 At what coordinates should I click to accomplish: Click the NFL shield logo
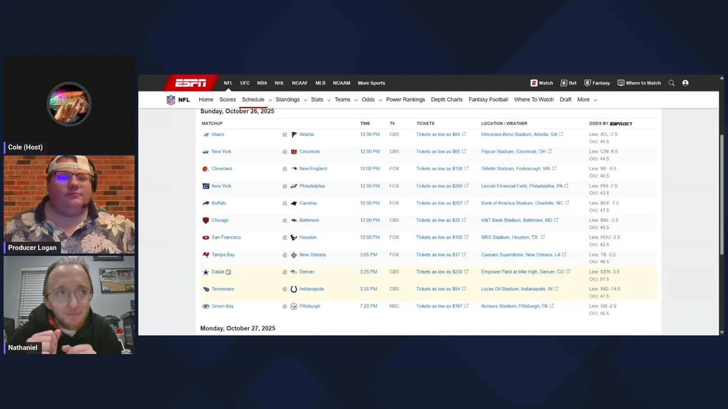coord(171,100)
